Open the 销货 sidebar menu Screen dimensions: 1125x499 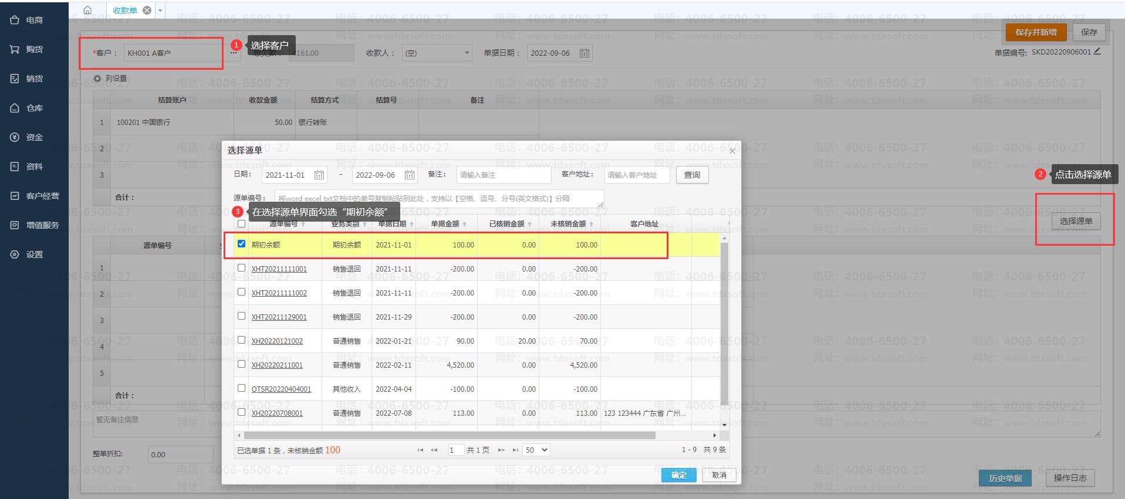34,79
